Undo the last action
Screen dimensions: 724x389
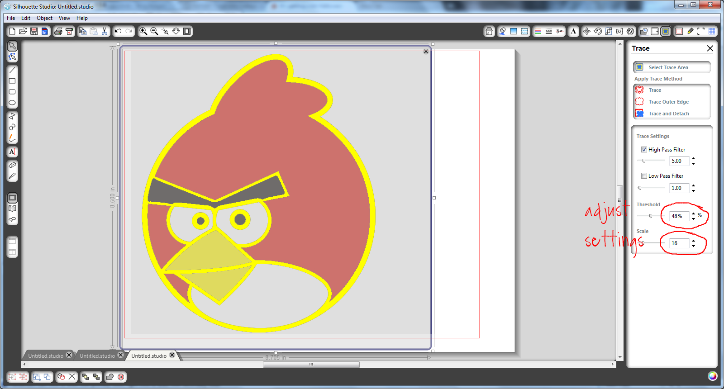tap(118, 31)
